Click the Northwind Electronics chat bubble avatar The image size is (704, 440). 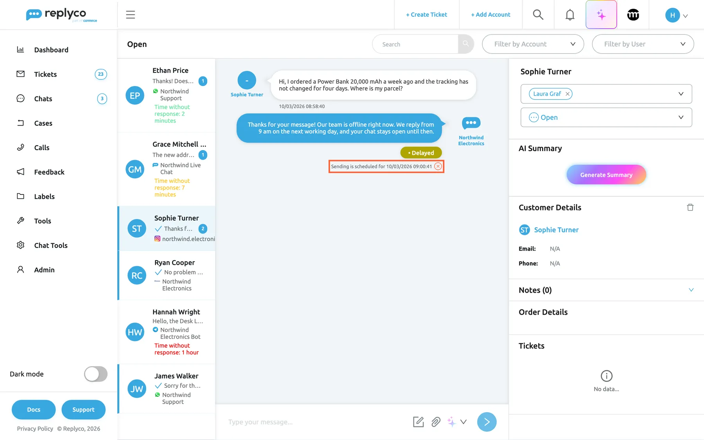pos(471,123)
